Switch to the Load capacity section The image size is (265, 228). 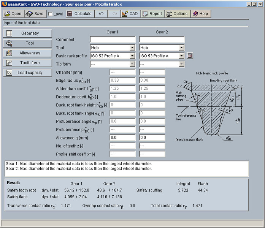27,73
